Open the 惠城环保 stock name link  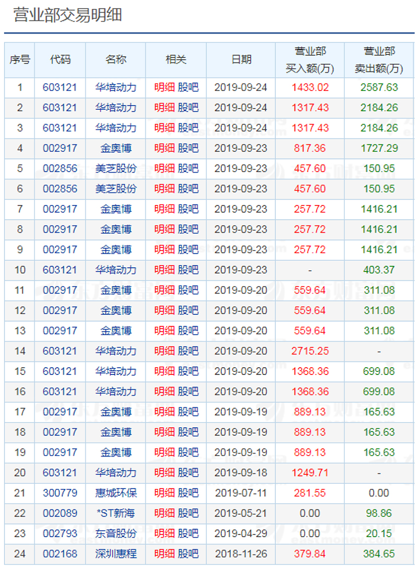115,493
